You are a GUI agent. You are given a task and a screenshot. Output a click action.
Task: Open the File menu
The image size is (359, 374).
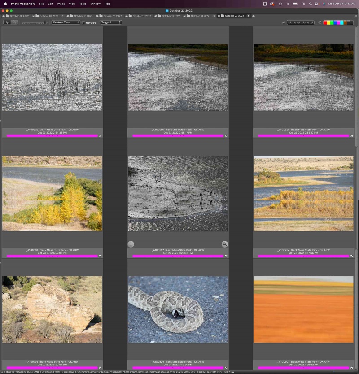pos(41,4)
